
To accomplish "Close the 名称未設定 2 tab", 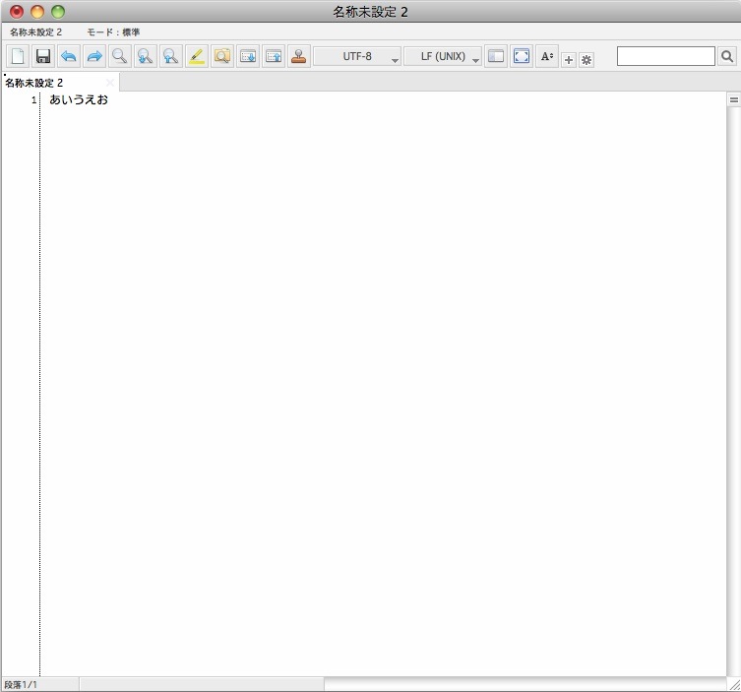I will click(109, 84).
